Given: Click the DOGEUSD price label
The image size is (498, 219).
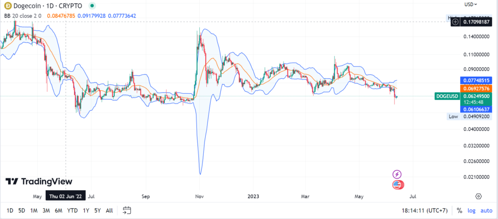Looking at the screenshot, I should tap(447, 96).
